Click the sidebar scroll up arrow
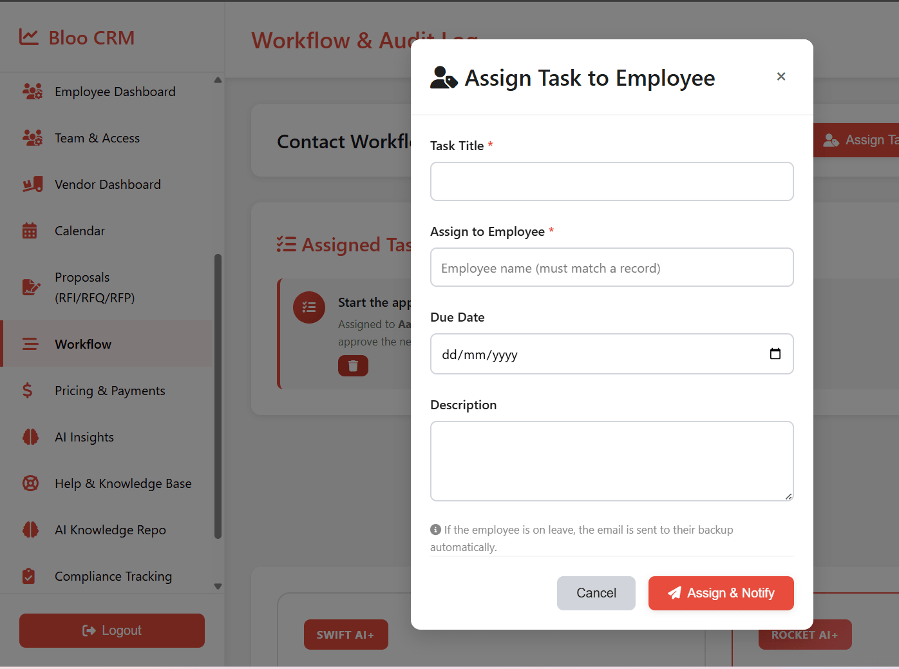The image size is (899, 669). 218,81
